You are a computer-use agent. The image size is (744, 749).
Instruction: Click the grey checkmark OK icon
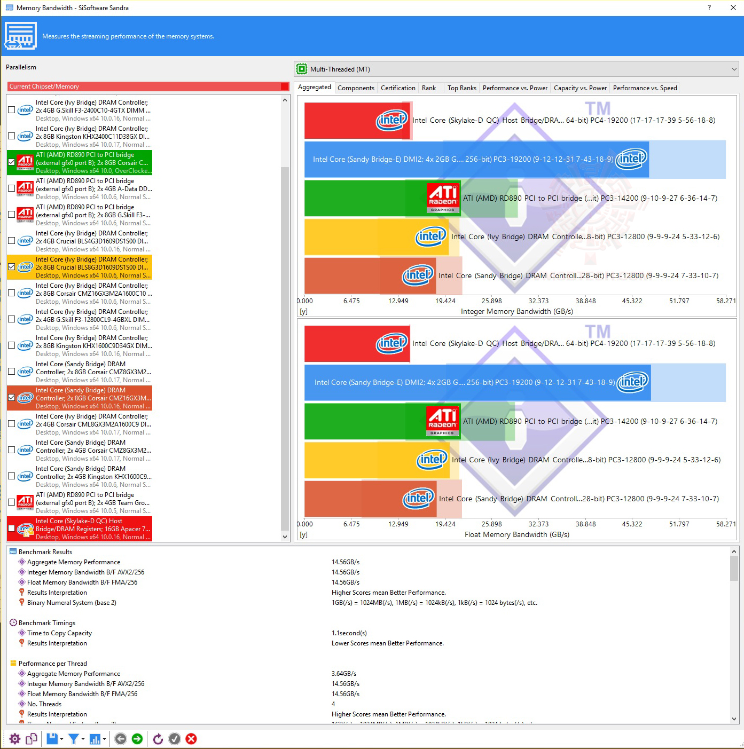tap(175, 739)
